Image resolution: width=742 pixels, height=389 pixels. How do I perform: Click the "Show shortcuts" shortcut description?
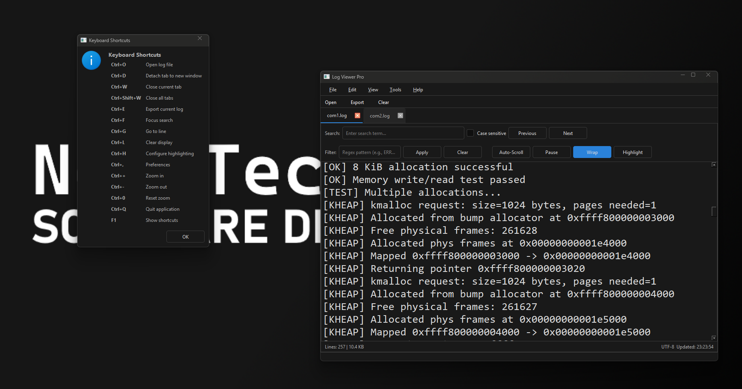pos(162,220)
